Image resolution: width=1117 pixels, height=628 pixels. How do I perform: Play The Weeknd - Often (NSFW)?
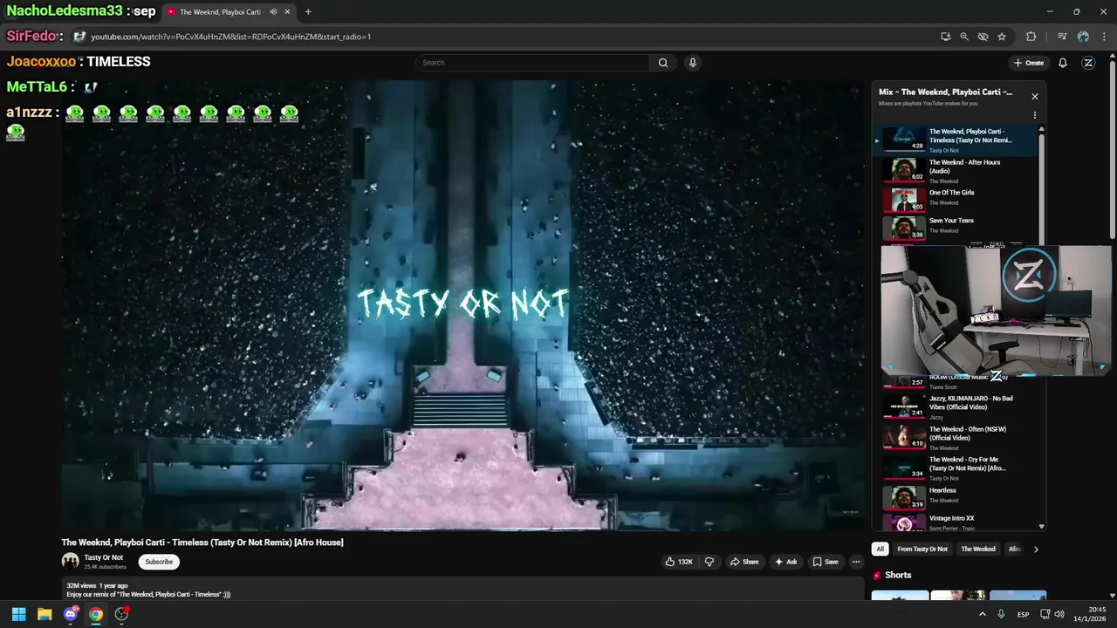tap(955, 438)
